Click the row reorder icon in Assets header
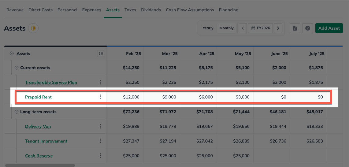 (101, 54)
